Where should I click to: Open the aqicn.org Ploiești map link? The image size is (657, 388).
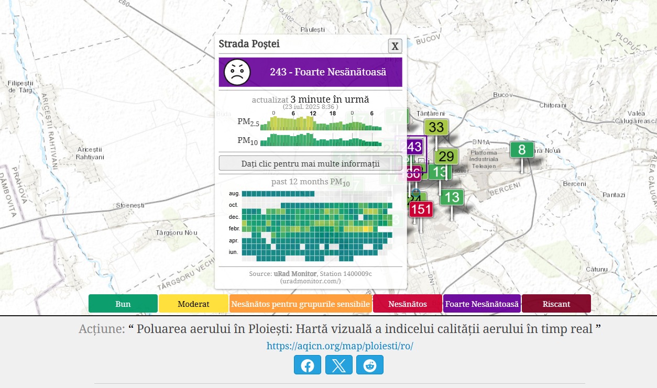click(340, 346)
